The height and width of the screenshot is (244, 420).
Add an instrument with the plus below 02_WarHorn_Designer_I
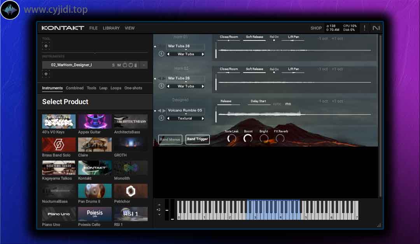coord(46,74)
